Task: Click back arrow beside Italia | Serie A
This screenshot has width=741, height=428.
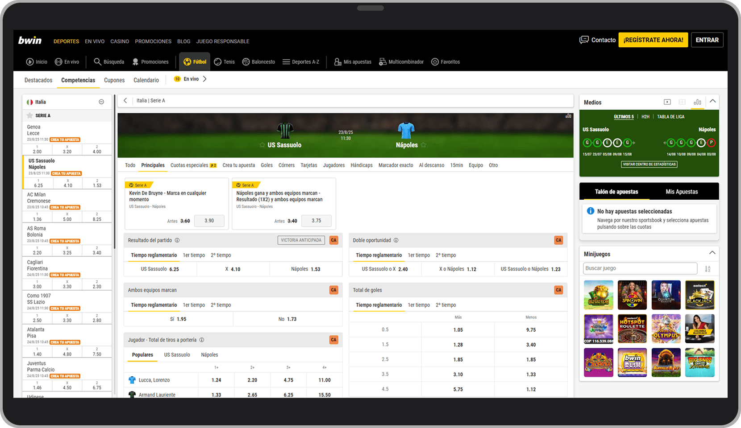Action: pos(125,101)
